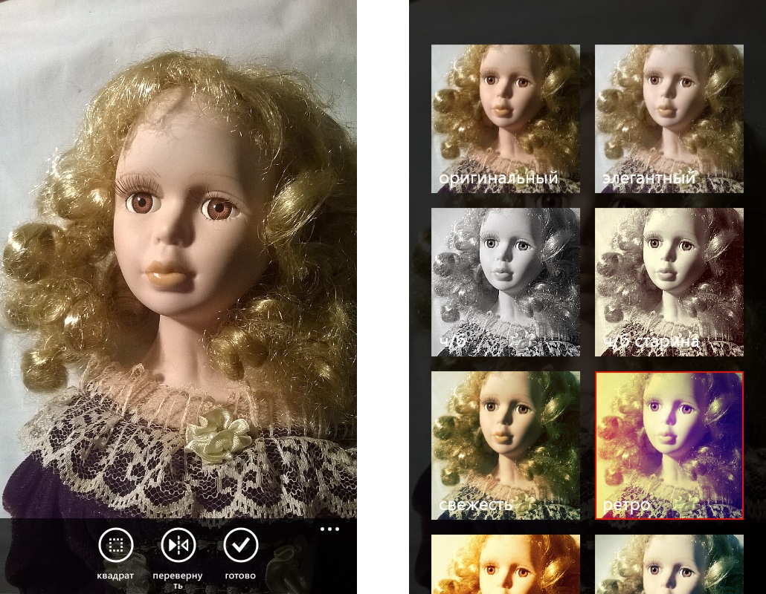Choose the ретро filter thumbnail
766x594 pixels.
(669, 446)
